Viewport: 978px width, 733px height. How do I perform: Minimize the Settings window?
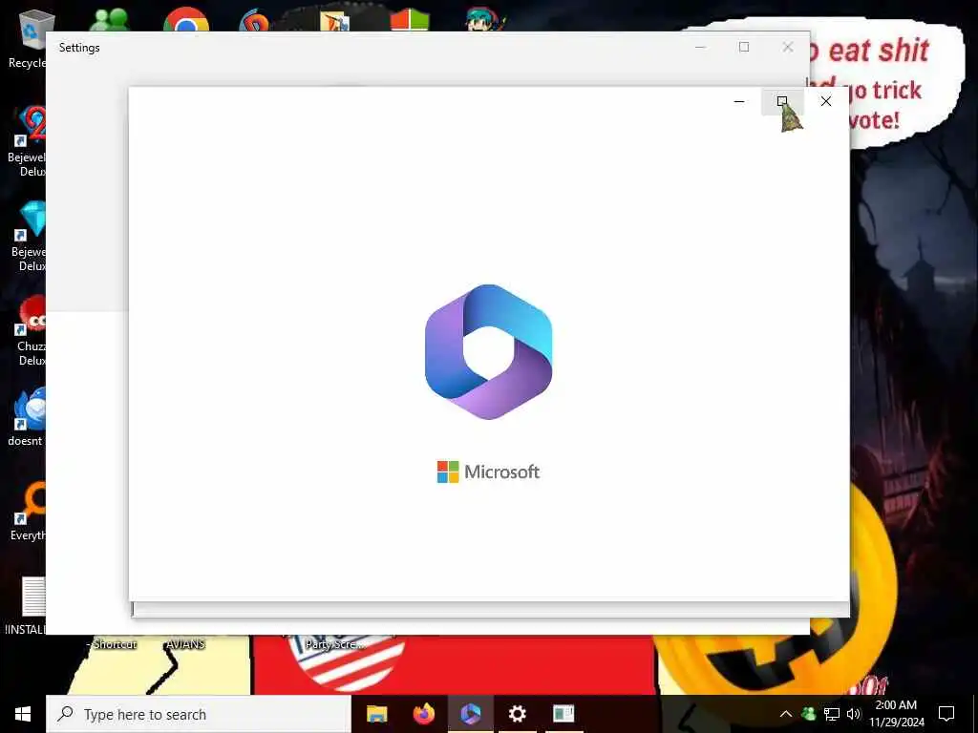point(700,48)
